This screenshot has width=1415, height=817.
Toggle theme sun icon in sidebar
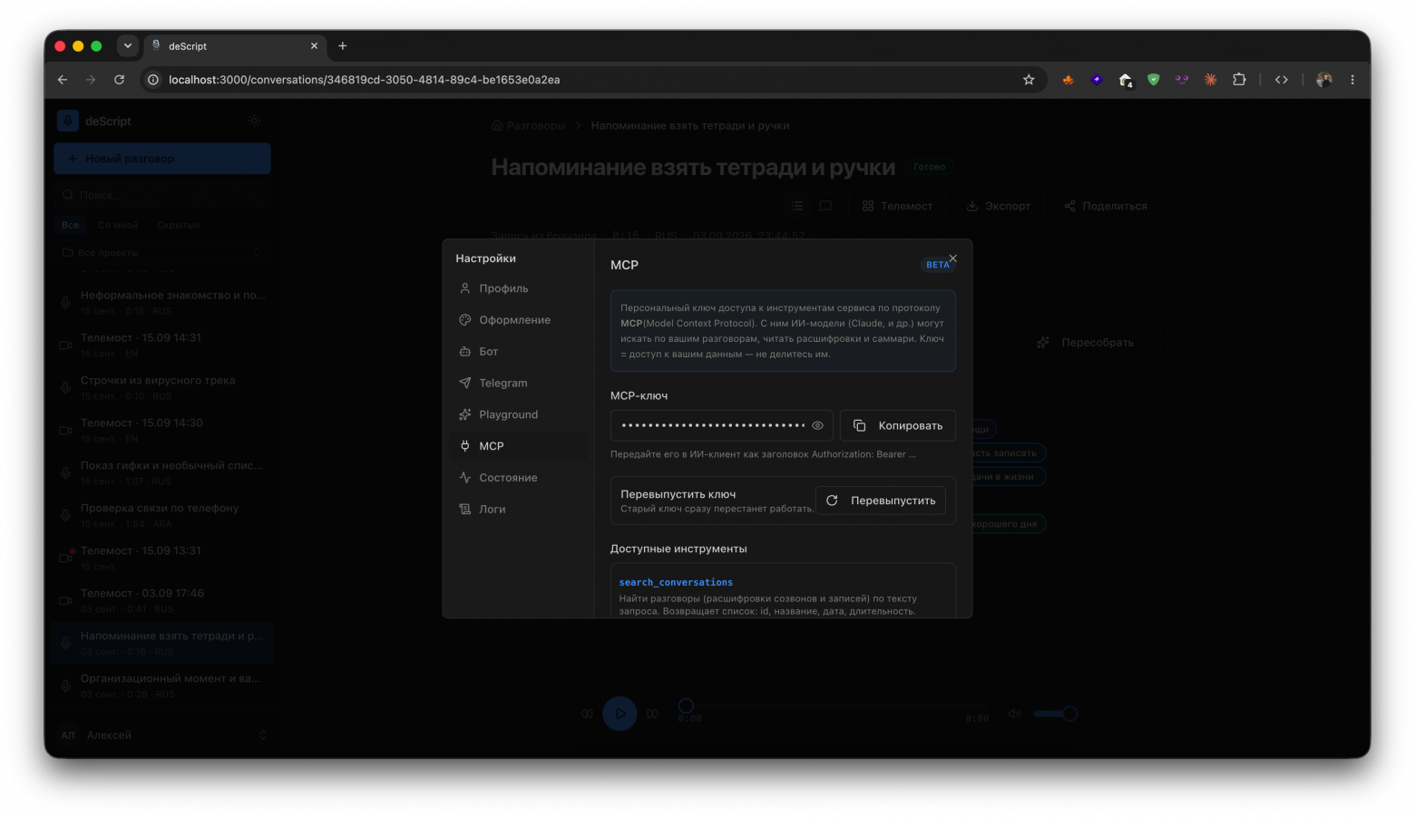[254, 121]
